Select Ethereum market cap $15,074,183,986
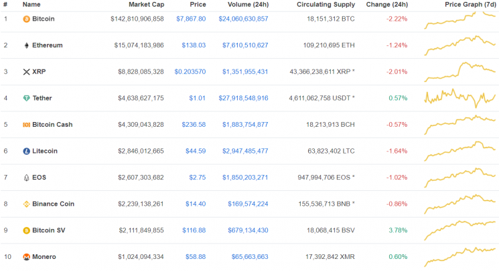Screen dimensions: 499x271 point(139,45)
